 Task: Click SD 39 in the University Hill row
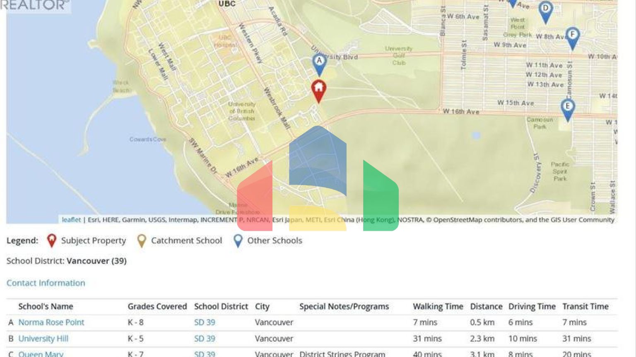tap(205, 339)
